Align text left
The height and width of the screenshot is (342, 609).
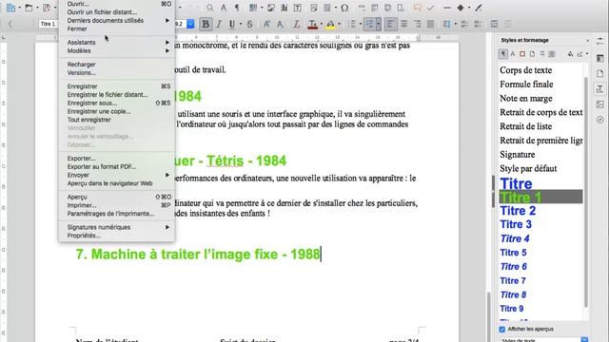390,24
